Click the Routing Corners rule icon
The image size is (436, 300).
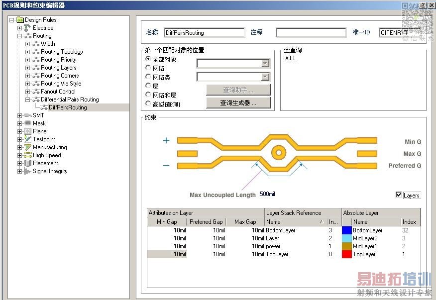click(x=36, y=76)
